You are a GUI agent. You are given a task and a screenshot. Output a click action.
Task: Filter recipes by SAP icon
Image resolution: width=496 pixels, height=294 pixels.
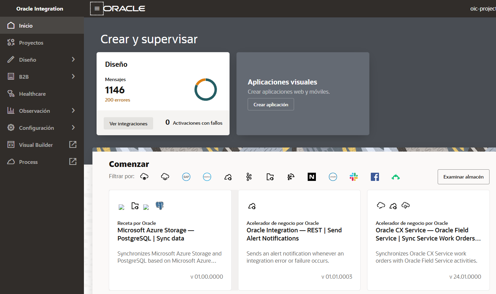[186, 177]
